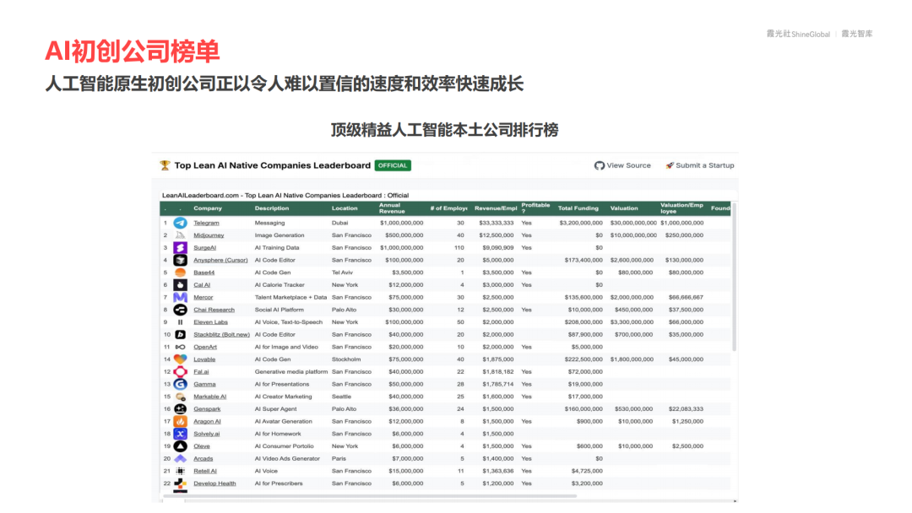Click the Seattle location cell
Image resolution: width=912 pixels, height=513 pixels.
point(341,397)
